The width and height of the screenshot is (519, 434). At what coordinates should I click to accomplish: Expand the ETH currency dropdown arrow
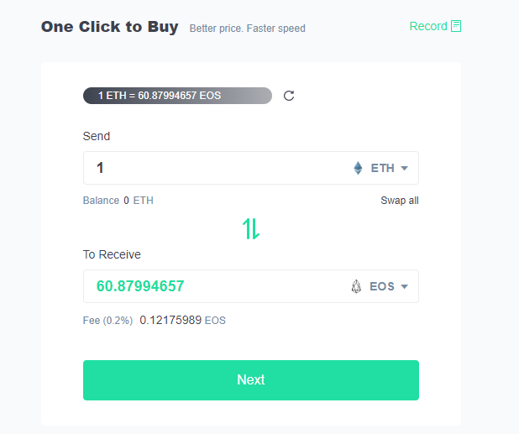(x=404, y=169)
